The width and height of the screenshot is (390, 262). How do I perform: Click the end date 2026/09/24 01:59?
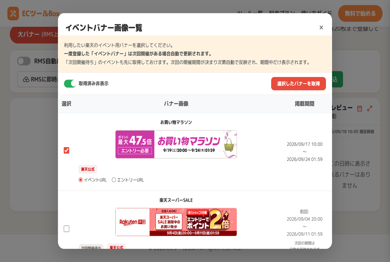tap(304, 159)
